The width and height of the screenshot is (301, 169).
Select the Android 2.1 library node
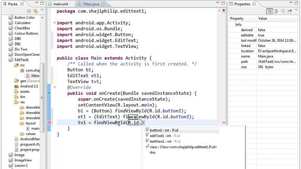(x=29, y=86)
